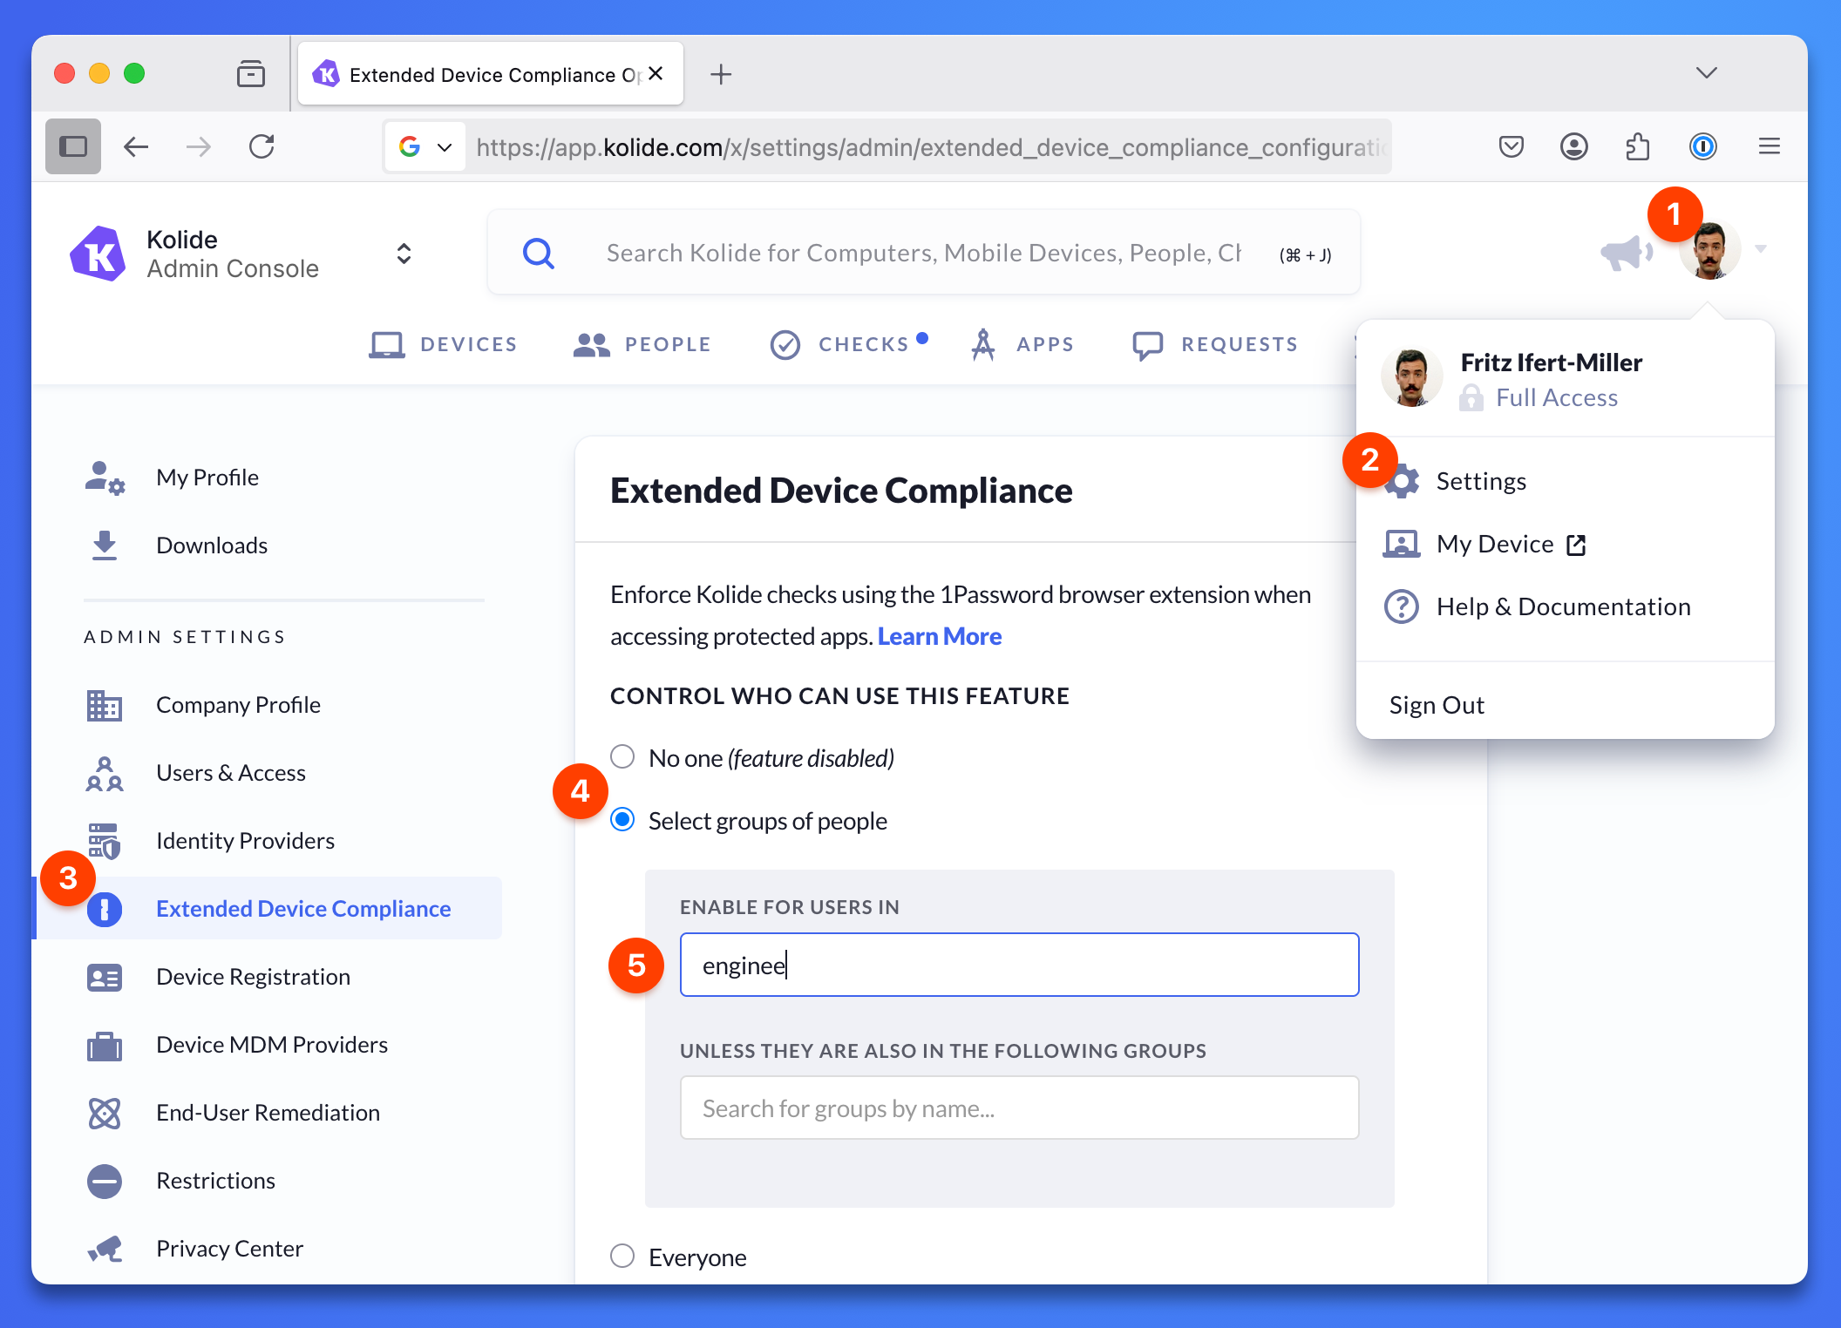
Task: Expand the list all tabs chevron
Action: [1706, 73]
